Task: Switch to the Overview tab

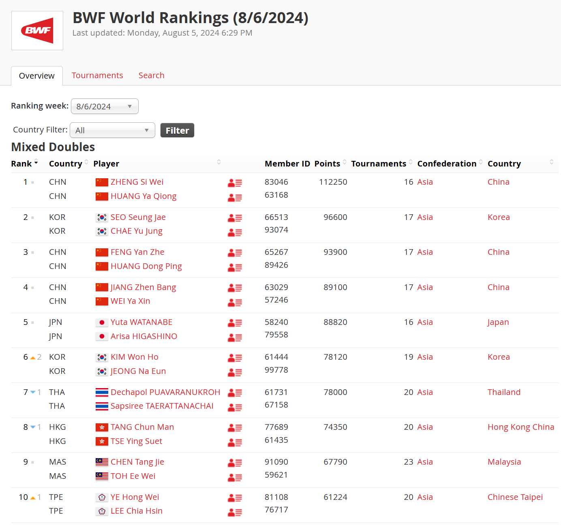Action: point(37,76)
